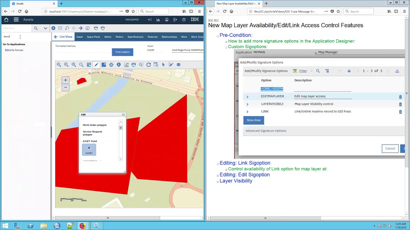Delete the EDITMAPLAYER row trash icon
Image resolution: width=410 pixels, height=230 pixels.
coord(400,96)
